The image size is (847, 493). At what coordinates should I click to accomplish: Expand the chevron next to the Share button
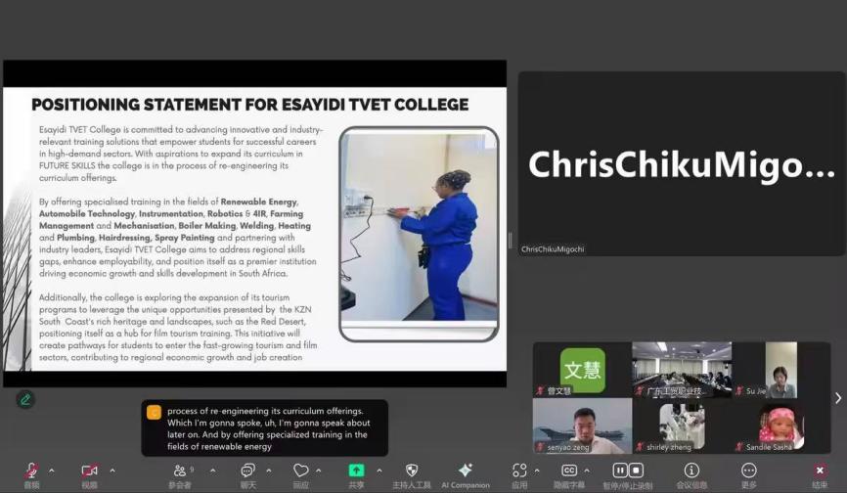(x=379, y=471)
